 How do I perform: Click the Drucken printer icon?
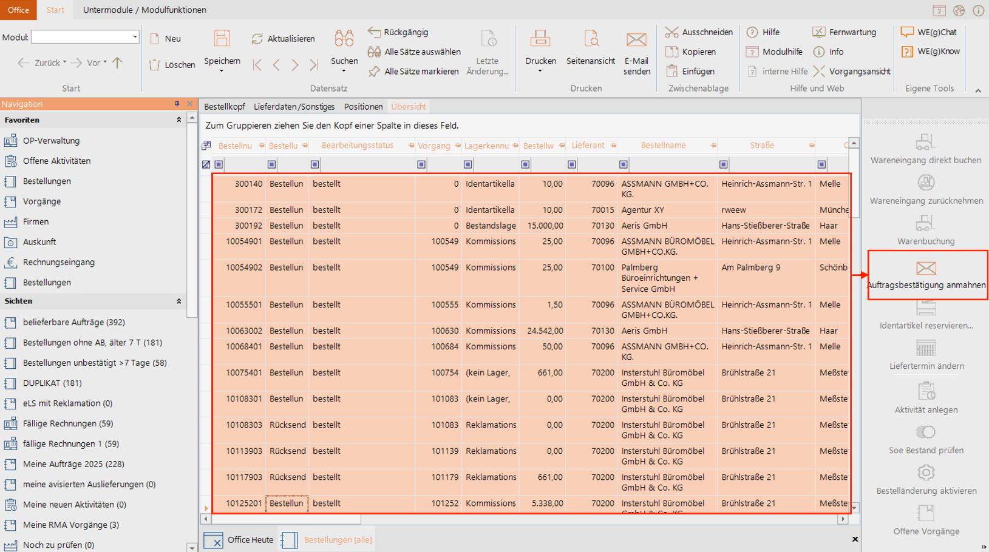[x=540, y=39]
